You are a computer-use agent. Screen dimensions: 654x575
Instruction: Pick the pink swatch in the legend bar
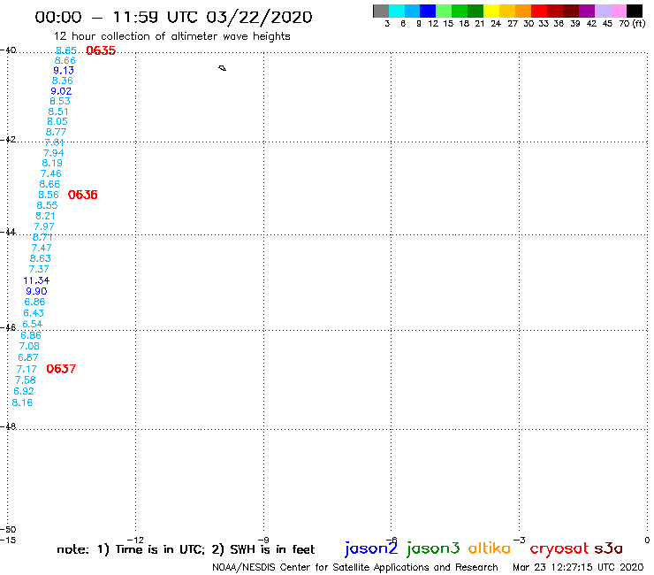click(619, 11)
